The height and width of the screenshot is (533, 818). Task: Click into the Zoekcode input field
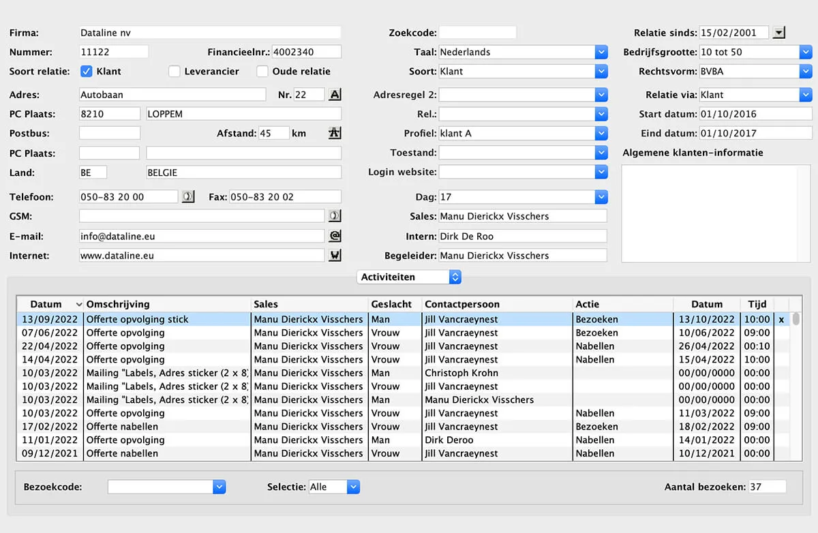[x=477, y=33]
